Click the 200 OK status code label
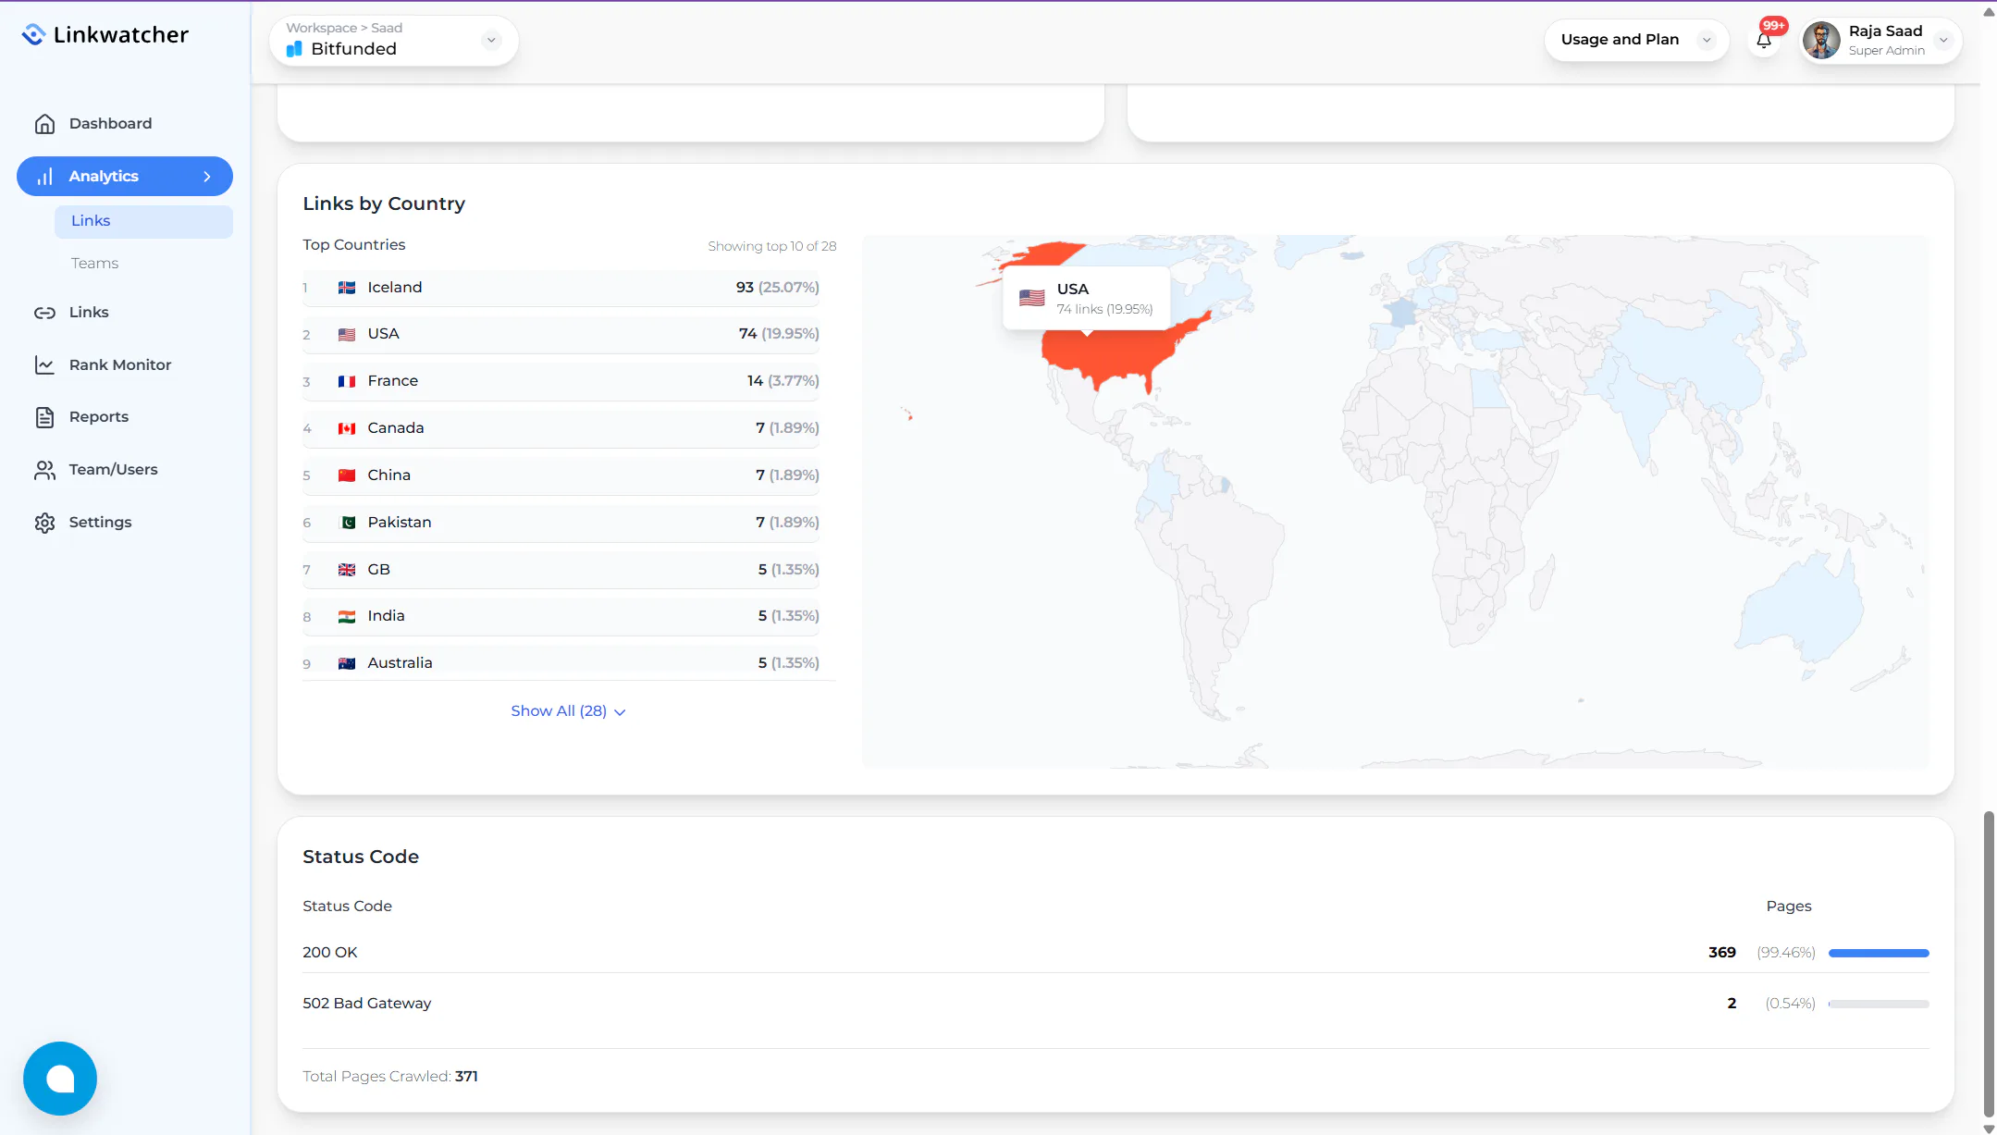 coord(329,953)
